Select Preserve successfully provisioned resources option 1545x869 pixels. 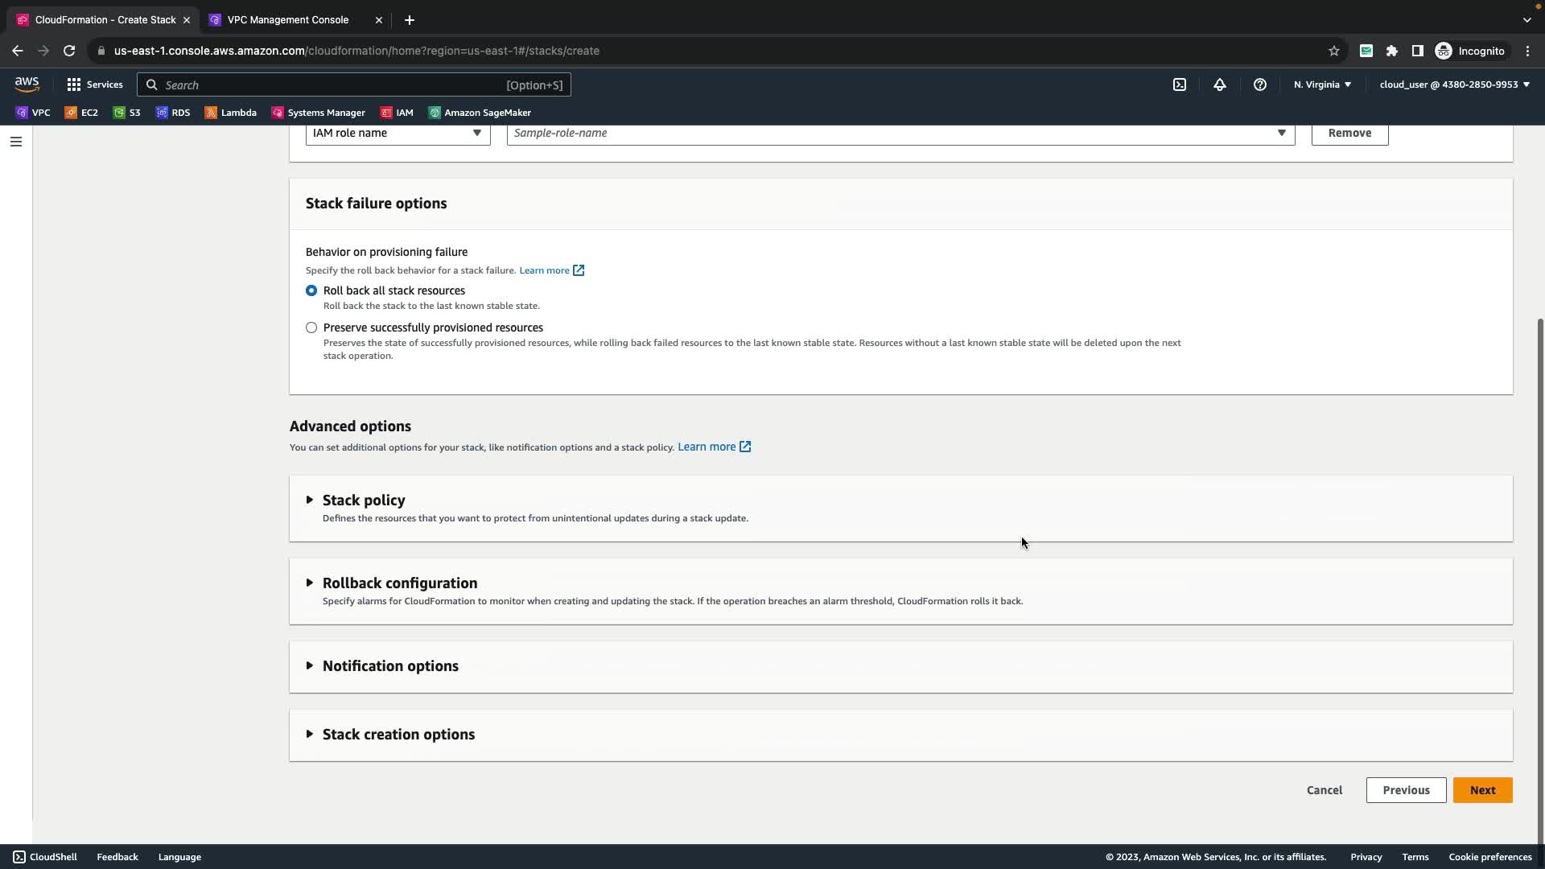[311, 327]
